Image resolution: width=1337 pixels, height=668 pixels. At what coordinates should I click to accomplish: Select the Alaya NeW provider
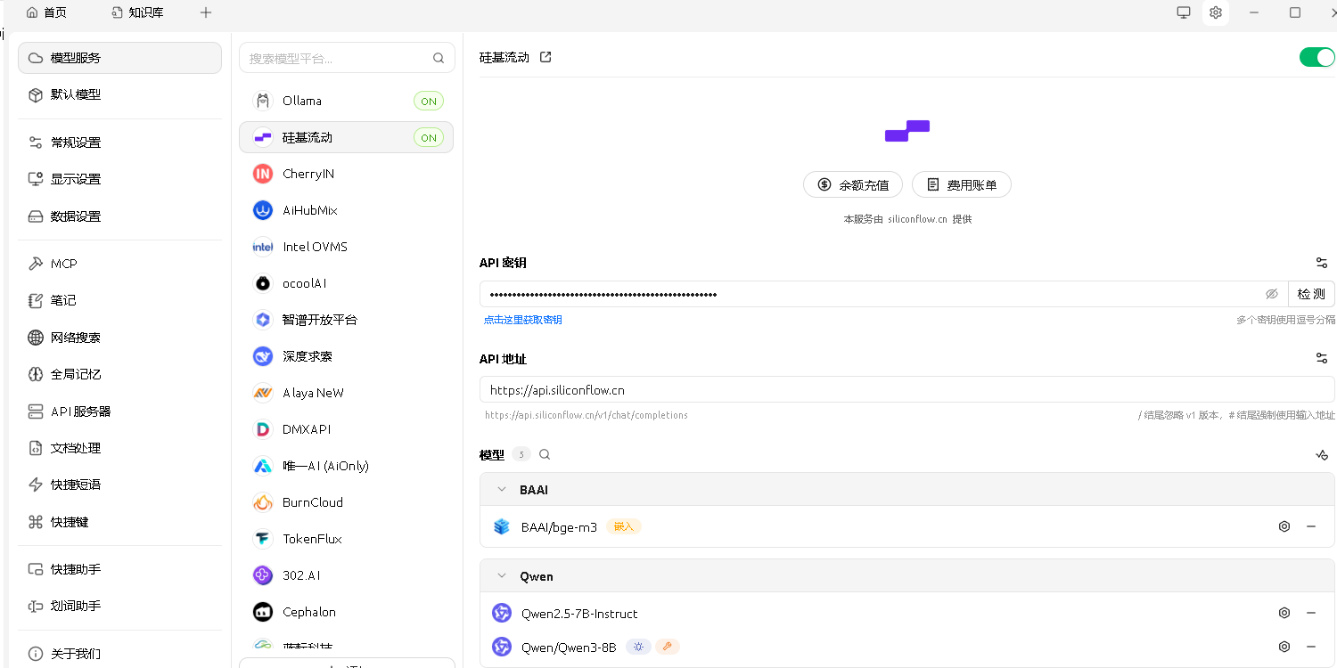pyautogui.click(x=346, y=393)
